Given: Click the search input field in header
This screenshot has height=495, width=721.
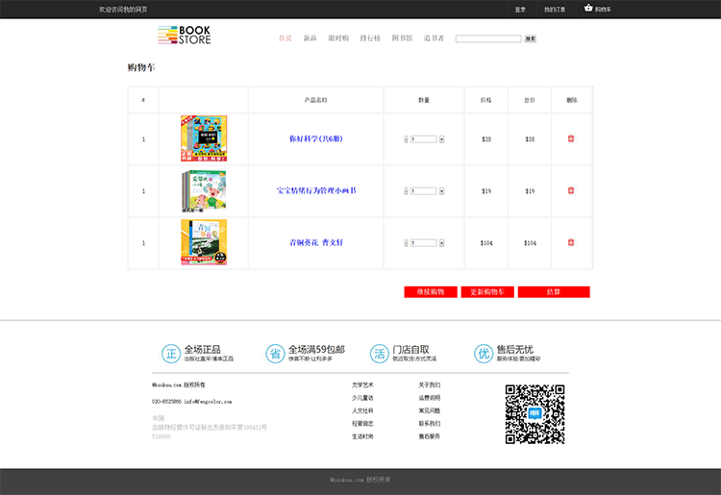Looking at the screenshot, I should tap(487, 38).
